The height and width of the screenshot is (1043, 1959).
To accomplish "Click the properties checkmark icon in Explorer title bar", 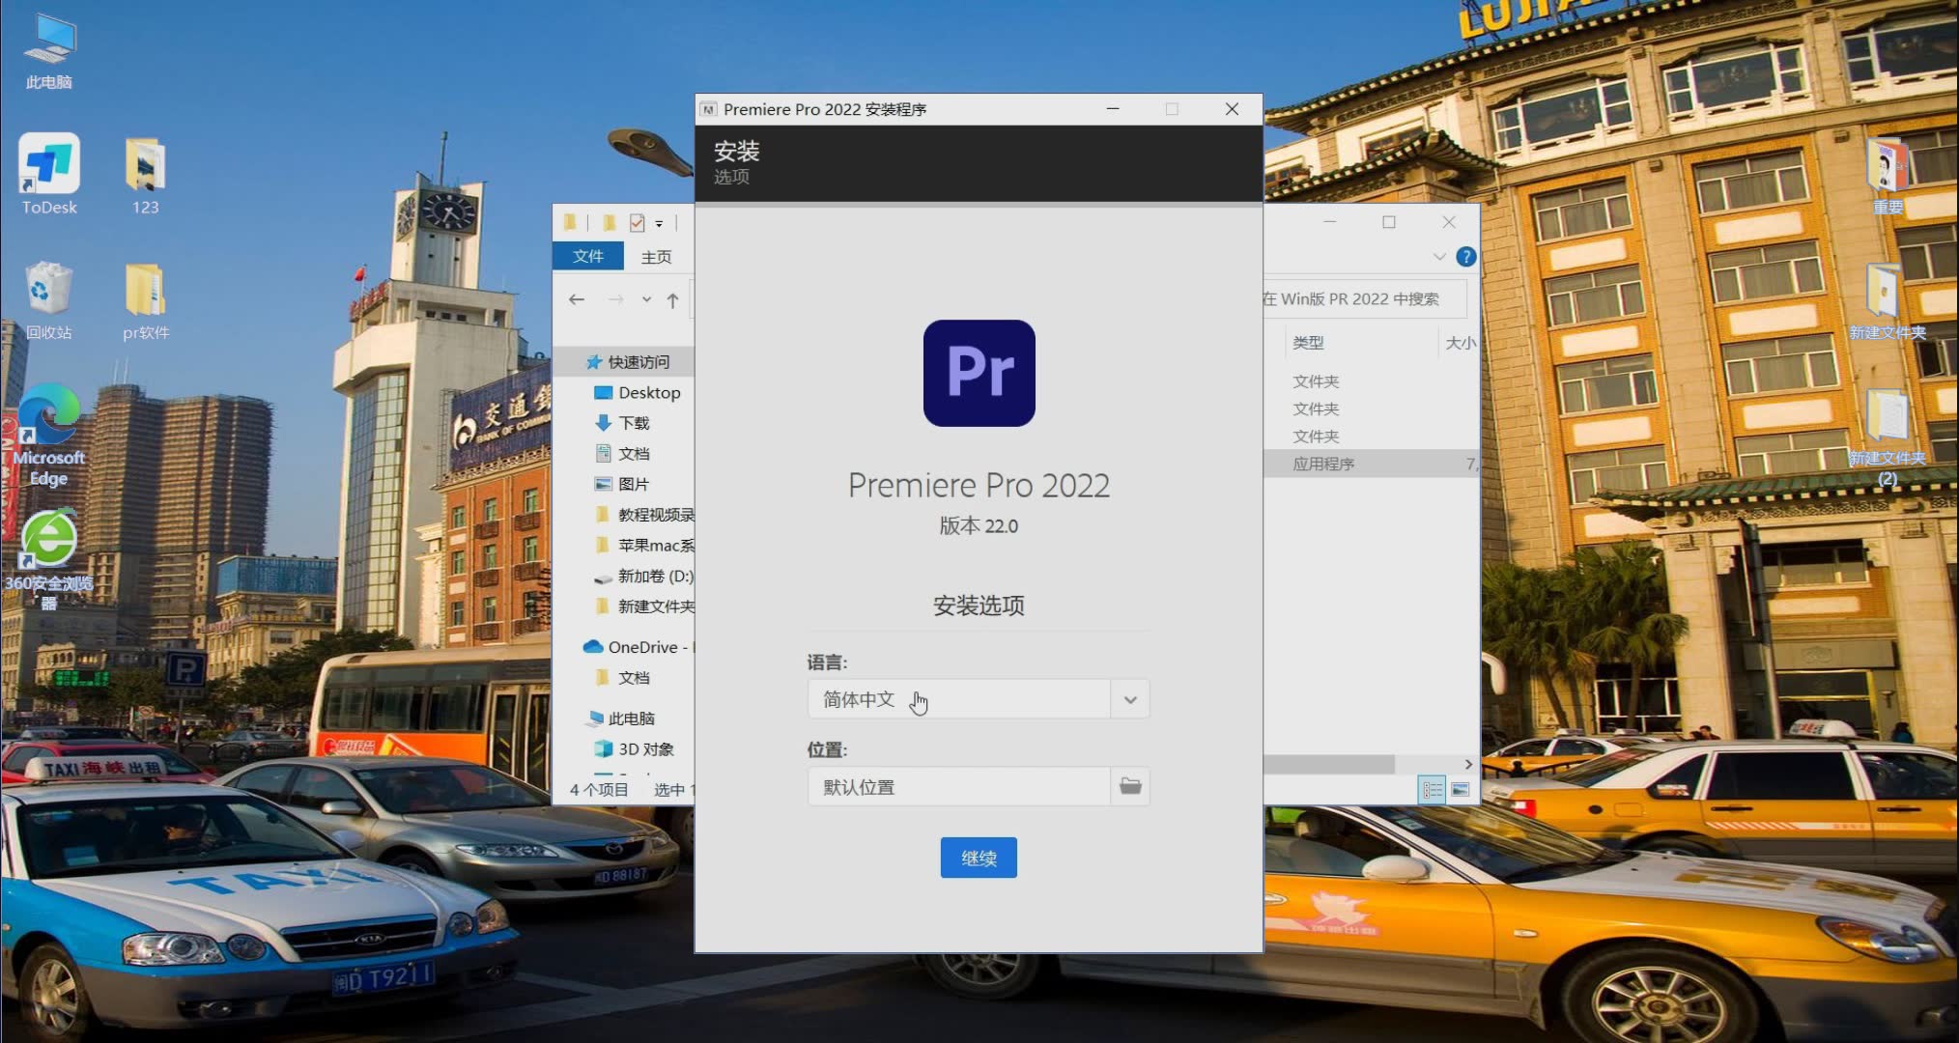I will (x=637, y=223).
